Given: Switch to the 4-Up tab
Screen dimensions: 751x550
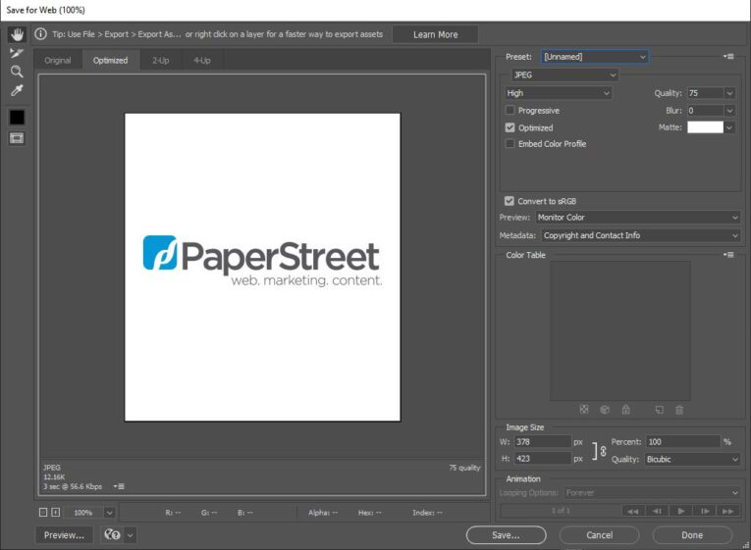Looking at the screenshot, I should click(202, 60).
